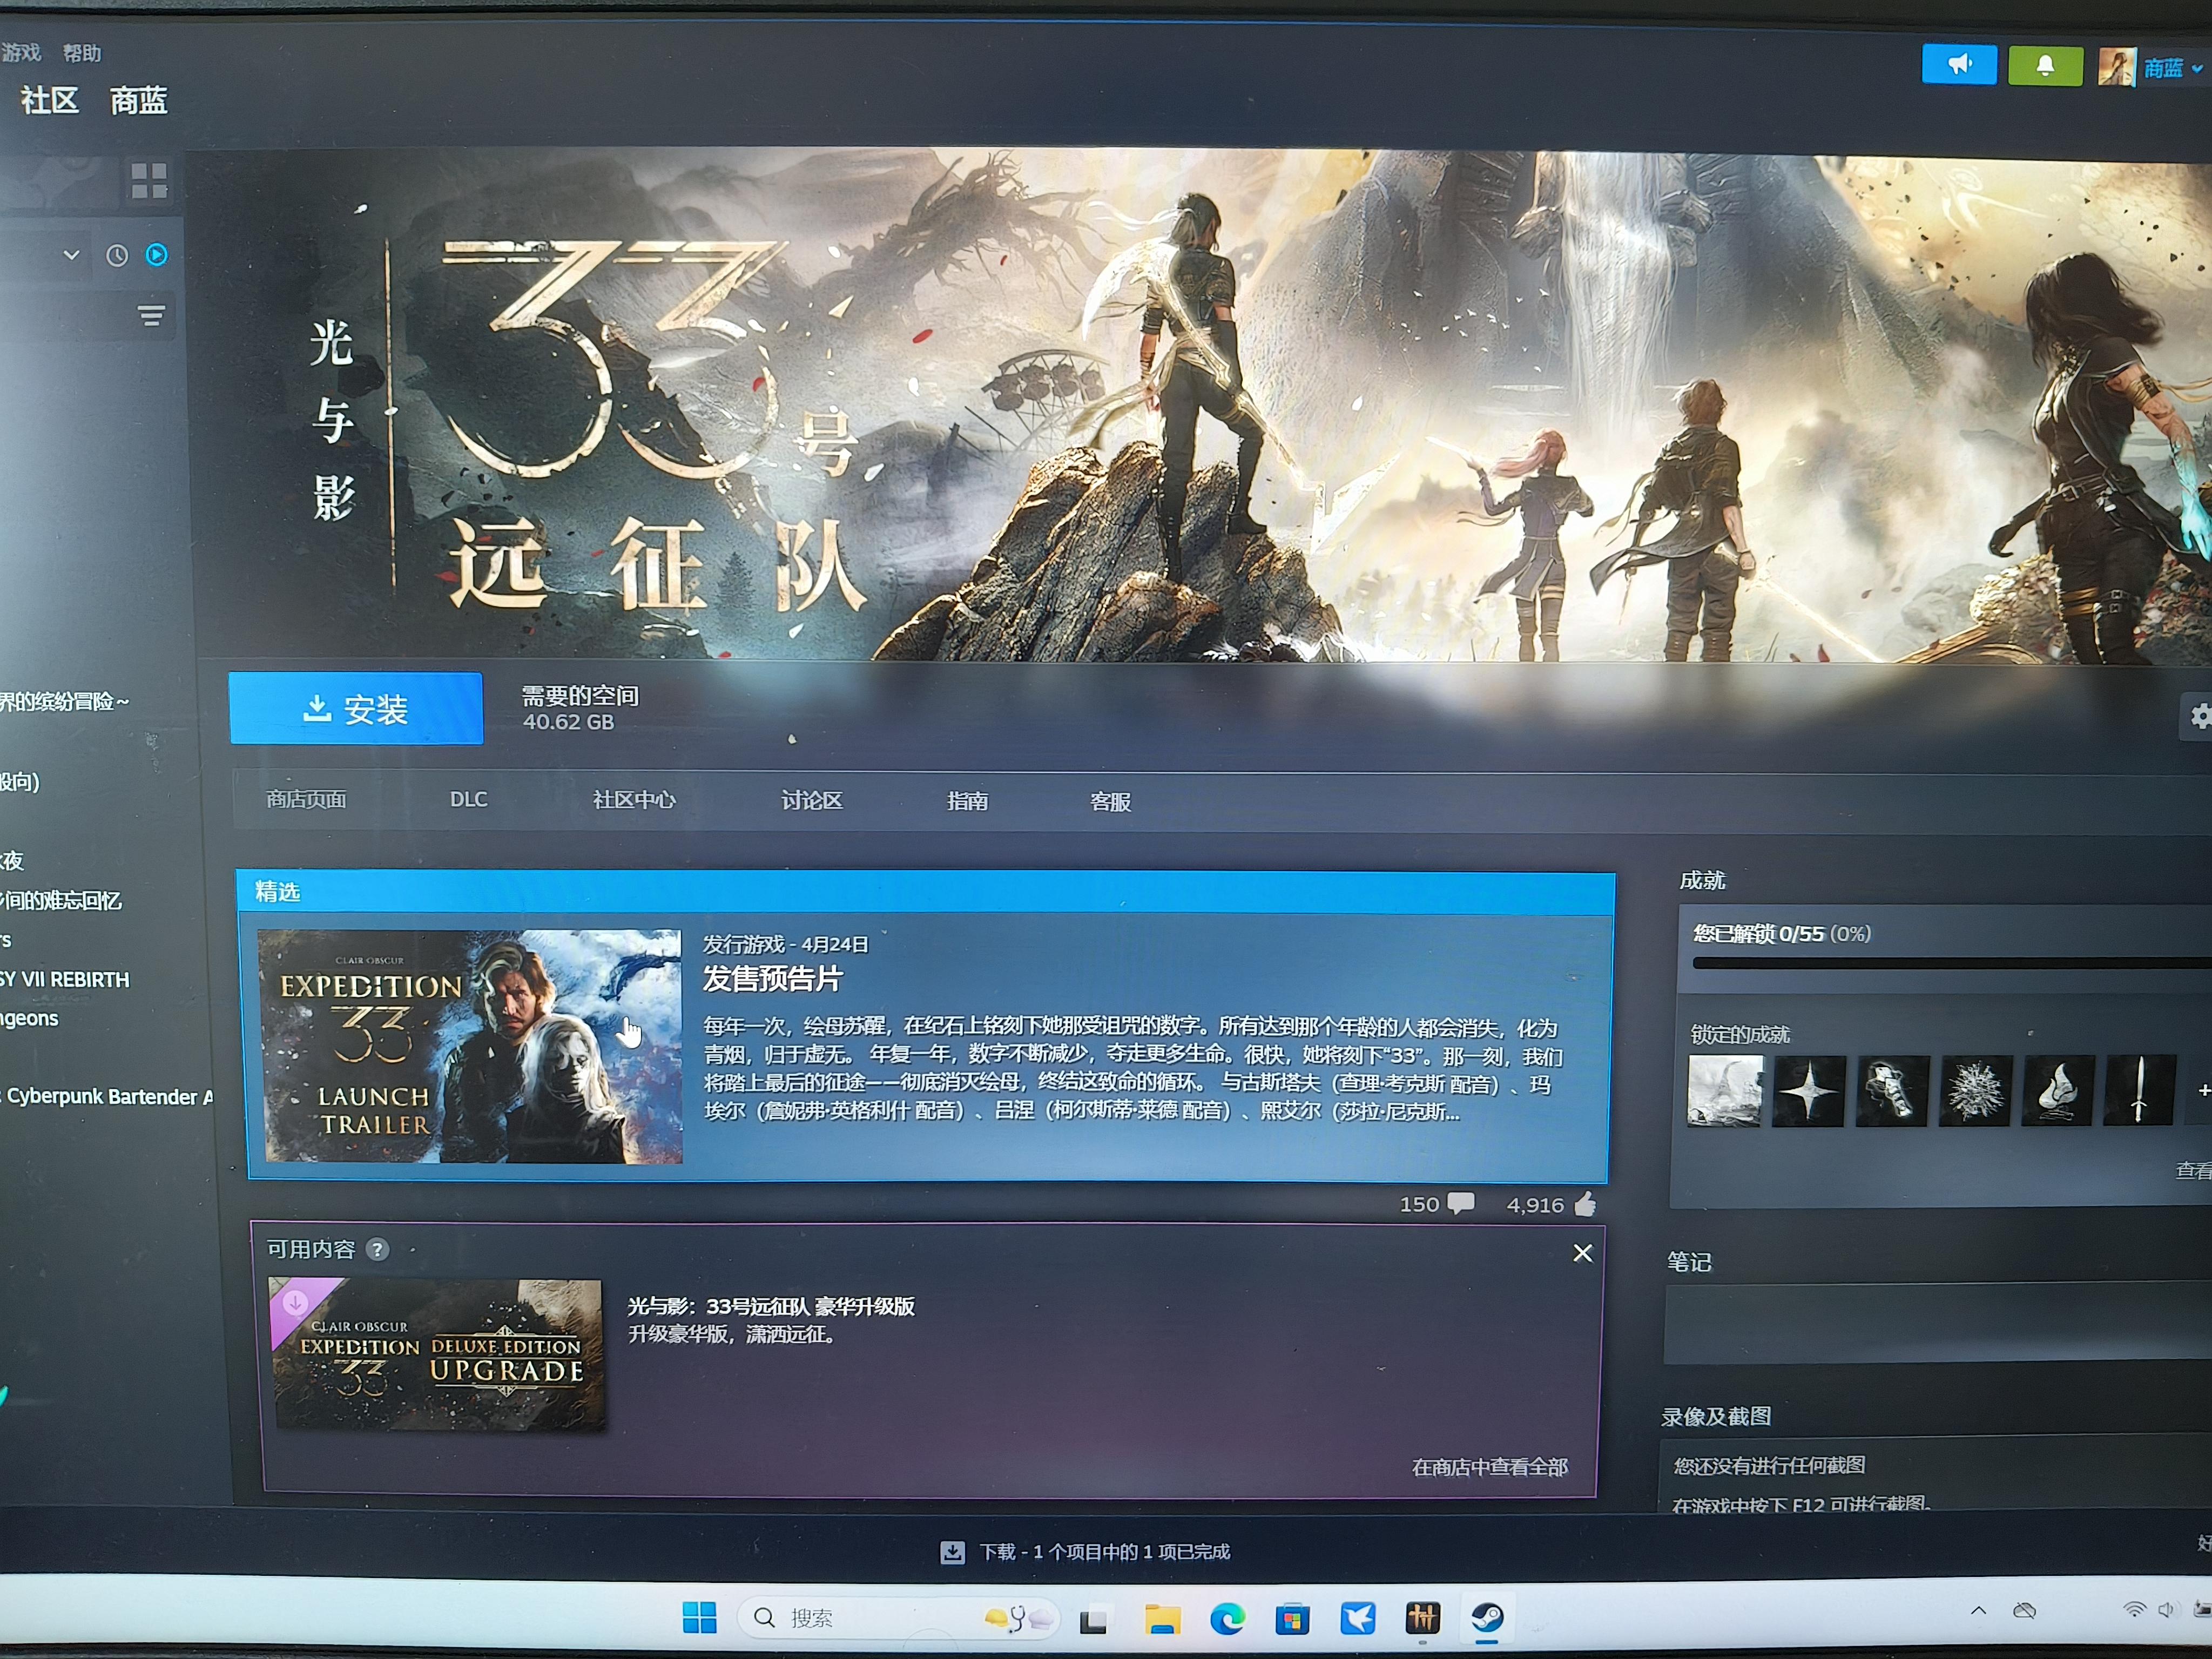Open the 指南 tab
Viewport: 2212px width, 1659px height.
click(x=967, y=801)
